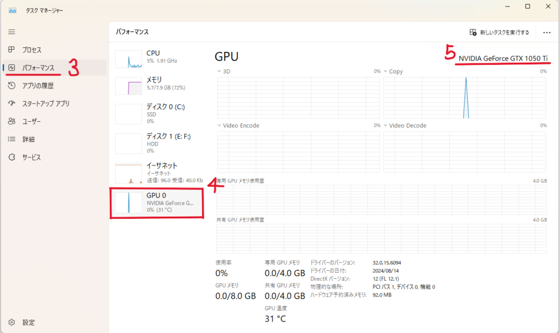
Task: Select ディスク 0 (C:) SSD entry
Action: [x=158, y=114]
